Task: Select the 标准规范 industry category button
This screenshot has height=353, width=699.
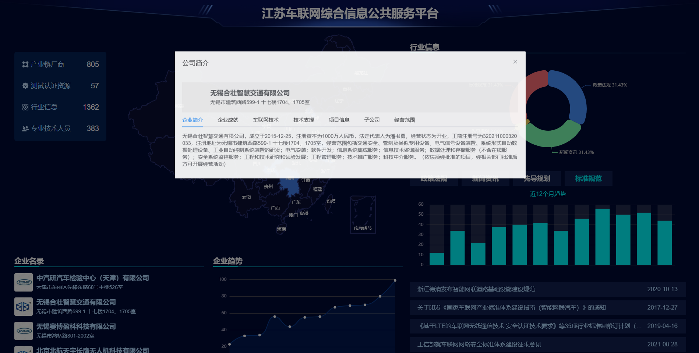Action: [x=588, y=179]
